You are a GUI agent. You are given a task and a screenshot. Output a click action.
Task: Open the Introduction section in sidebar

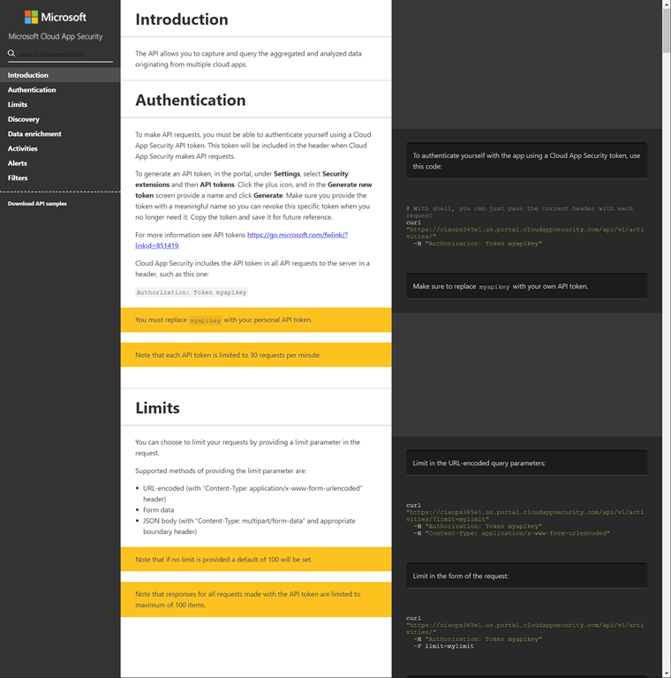click(28, 75)
